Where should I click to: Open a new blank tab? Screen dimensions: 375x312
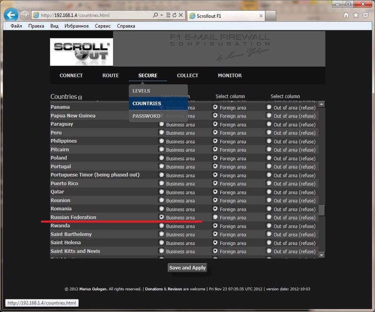270,16
